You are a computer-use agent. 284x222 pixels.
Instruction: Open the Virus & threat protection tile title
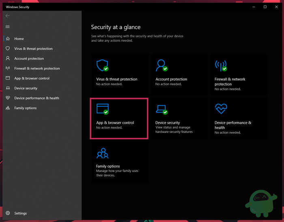117,79
